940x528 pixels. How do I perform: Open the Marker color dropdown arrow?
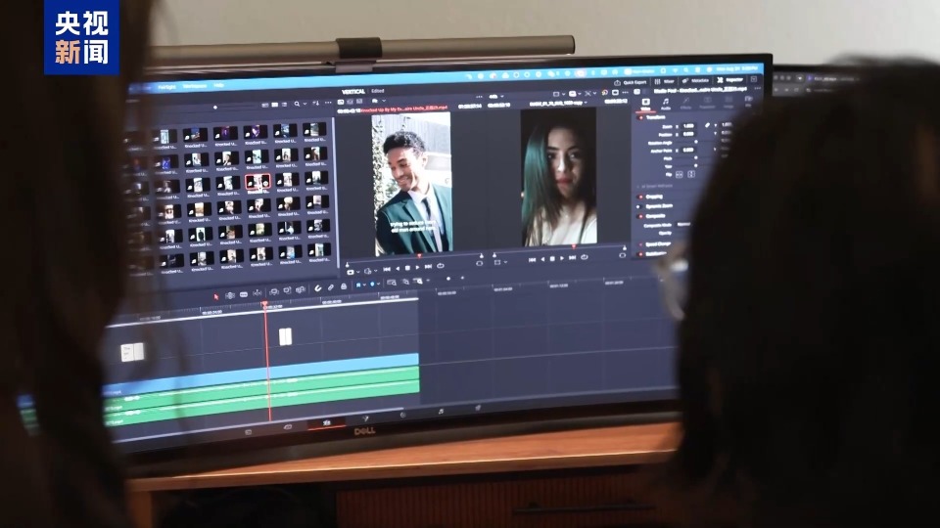point(379,285)
